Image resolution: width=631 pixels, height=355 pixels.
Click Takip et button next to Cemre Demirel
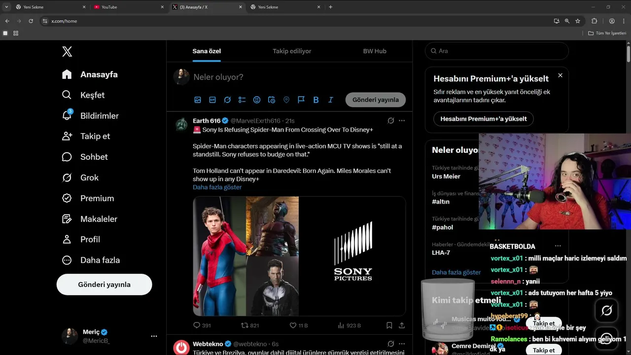pyautogui.click(x=544, y=350)
